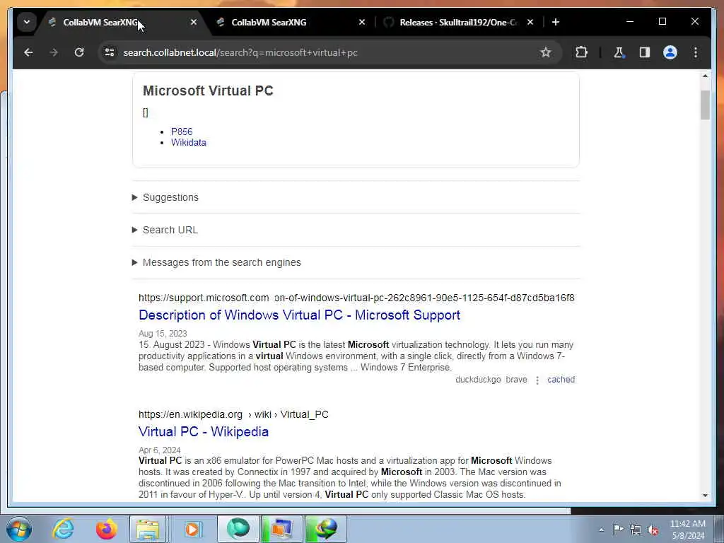
Task: Launch Firefox from taskbar
Action: pos(106,529)
